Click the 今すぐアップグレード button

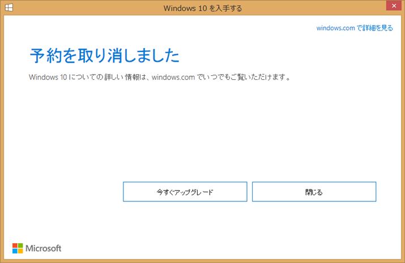coord(185,192)
